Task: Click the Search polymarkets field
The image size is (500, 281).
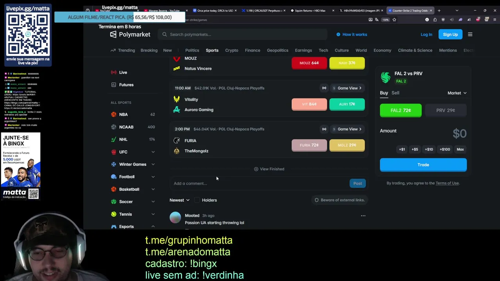Action: 243,34
